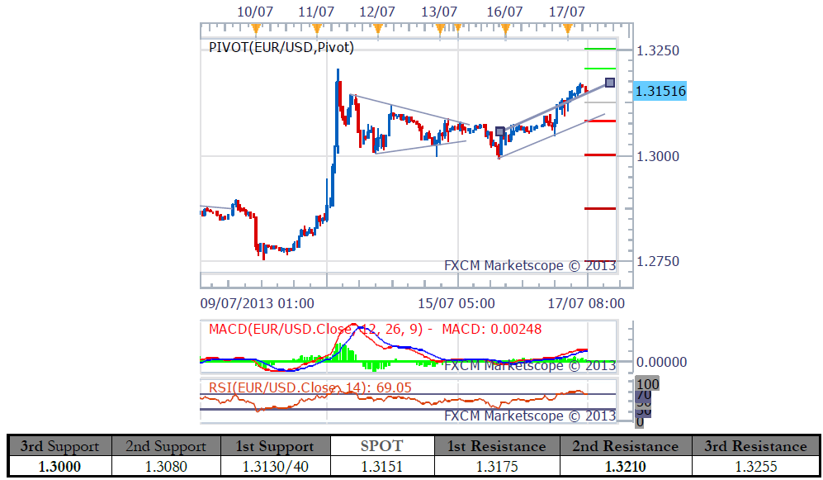
Task: Click the orange date marker under 16/07
Action: coord(505,30)
